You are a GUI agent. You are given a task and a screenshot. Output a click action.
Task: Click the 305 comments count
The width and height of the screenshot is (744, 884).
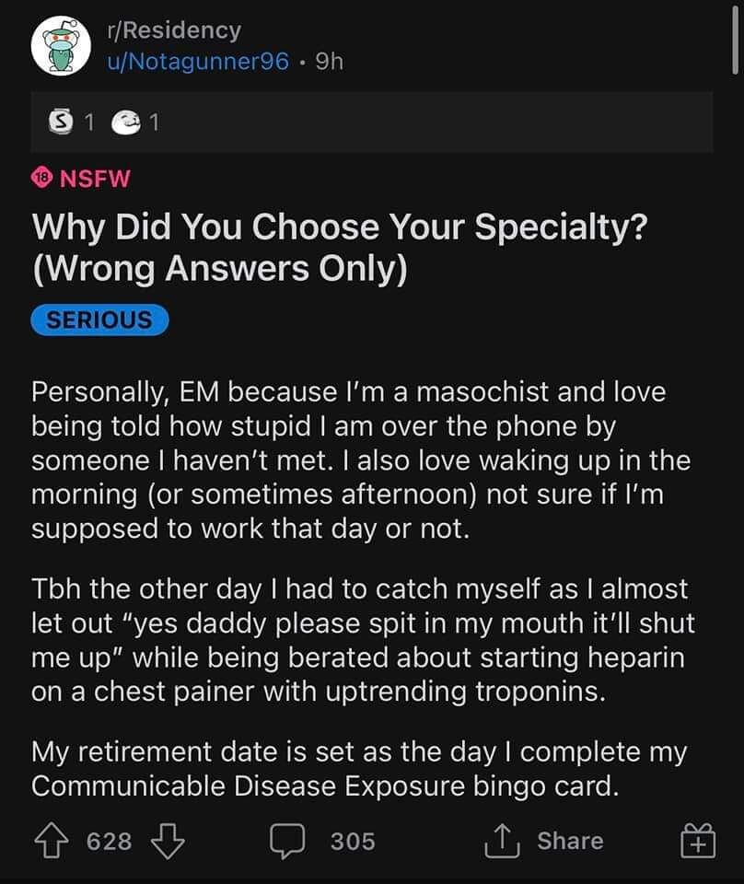pyautogui.click(x=353, y=841)
